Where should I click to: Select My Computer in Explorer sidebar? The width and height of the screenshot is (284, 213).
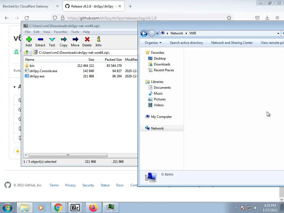coord(161,117)
